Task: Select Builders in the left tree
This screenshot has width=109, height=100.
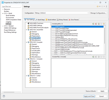Action: tap(7, 11)
